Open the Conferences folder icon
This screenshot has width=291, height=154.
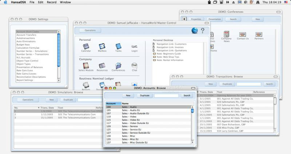click(x=118, y=66)
